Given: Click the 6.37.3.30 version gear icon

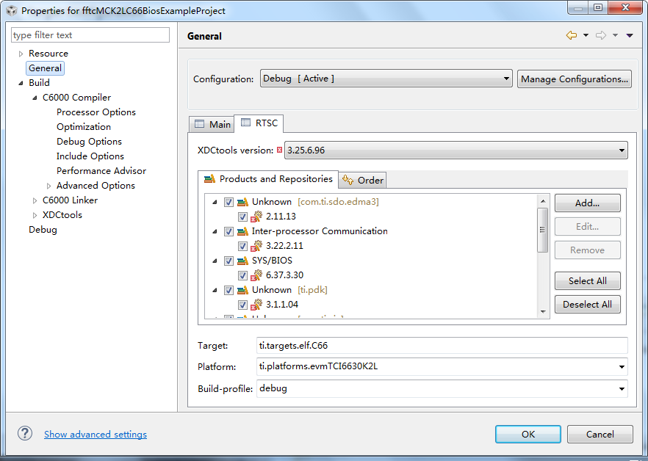Looking at the screenshot, I should [256, 275].
